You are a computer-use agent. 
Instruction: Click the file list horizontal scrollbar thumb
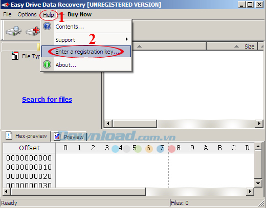[135, 123]
